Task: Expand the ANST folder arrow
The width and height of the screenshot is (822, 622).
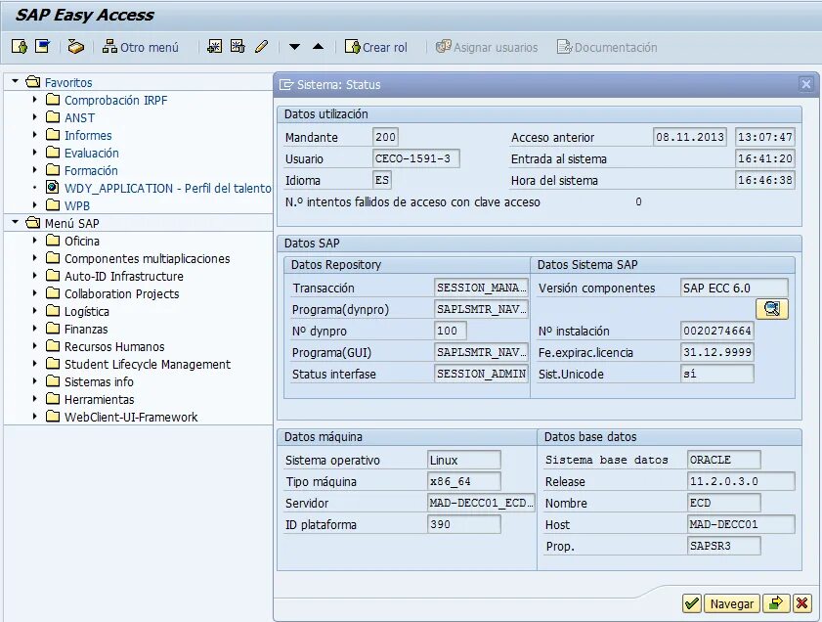Action: click(34, 117)
